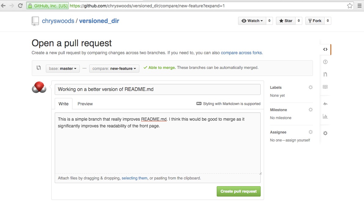Click the Create pull request button
This screenshot has width=364, height=203.
(x=239, y=191)
